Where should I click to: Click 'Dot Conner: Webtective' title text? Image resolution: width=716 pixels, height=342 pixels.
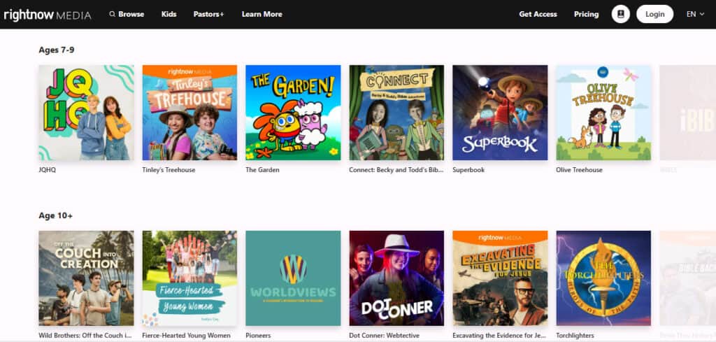tap(382, 336)
